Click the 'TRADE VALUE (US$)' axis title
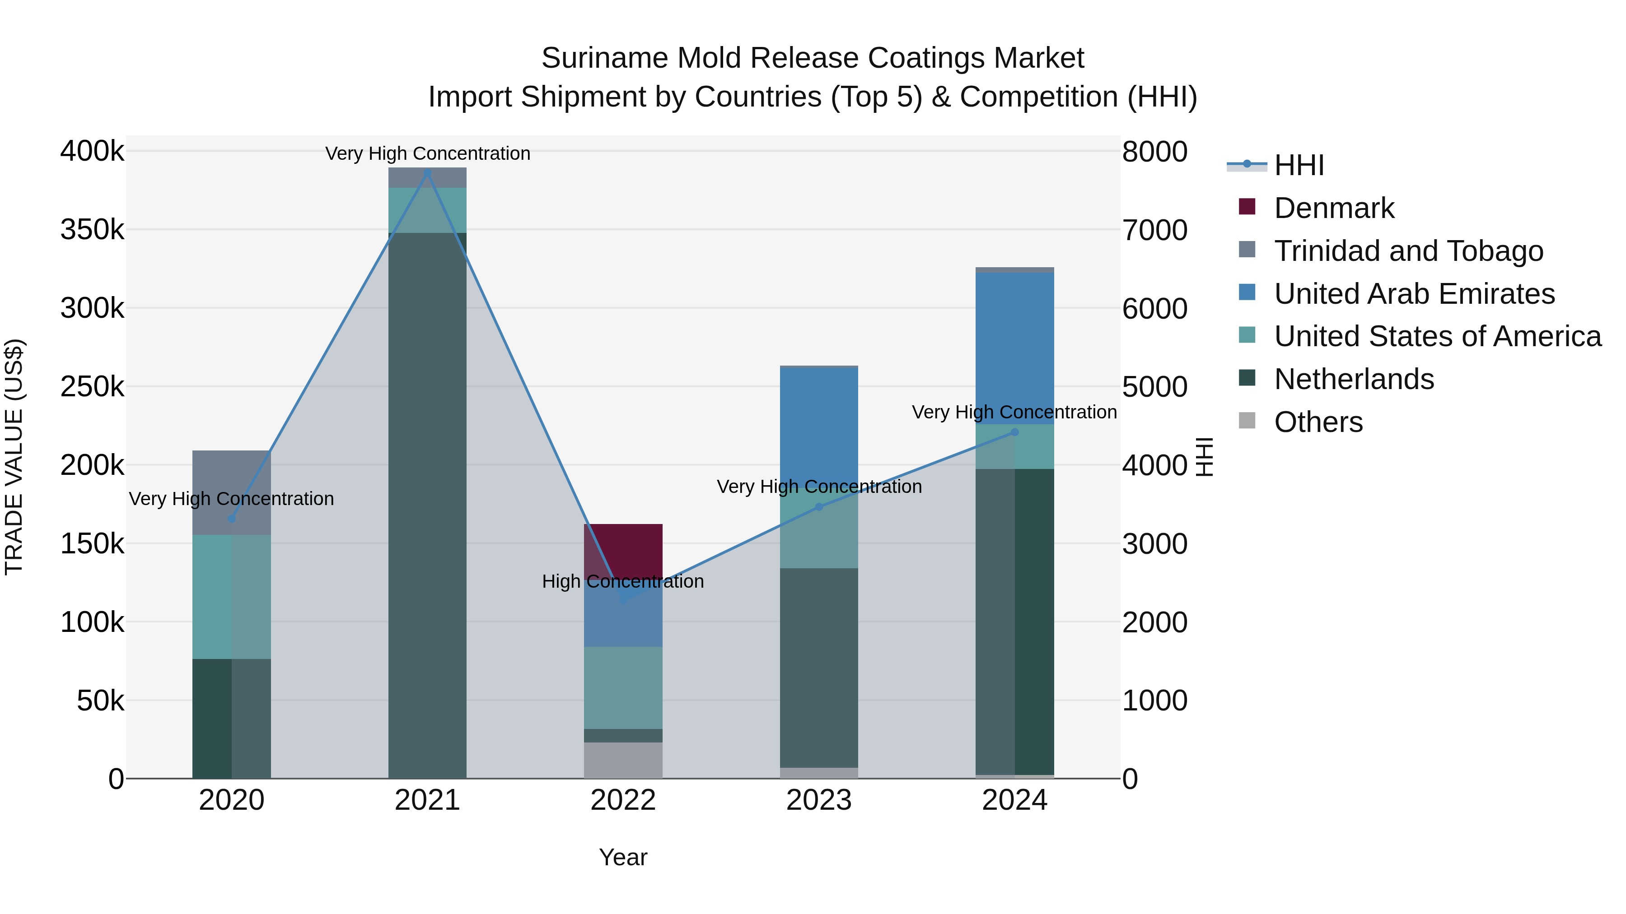 [x=14, y=457]
